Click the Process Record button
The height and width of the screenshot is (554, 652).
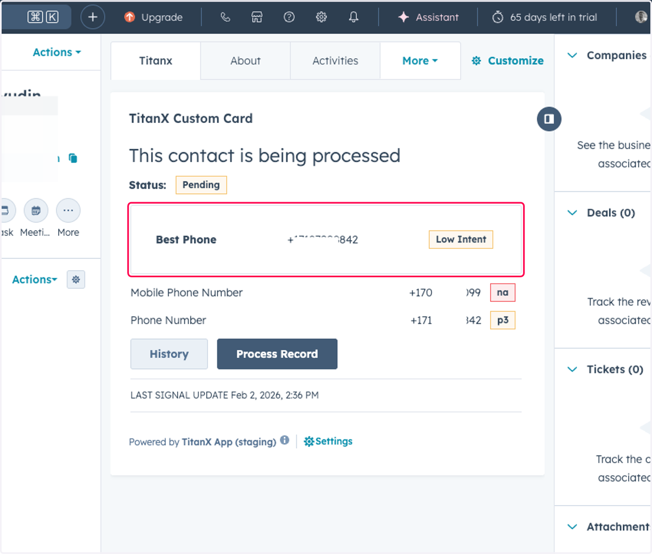tap(277, 354)
